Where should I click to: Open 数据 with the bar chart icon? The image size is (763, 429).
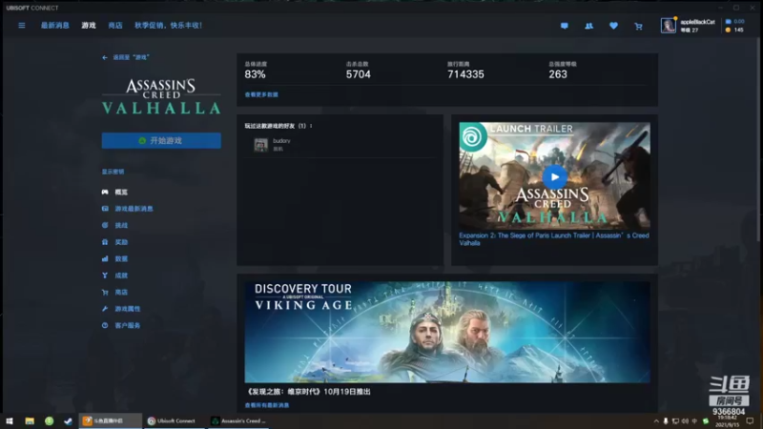point(114,258)
